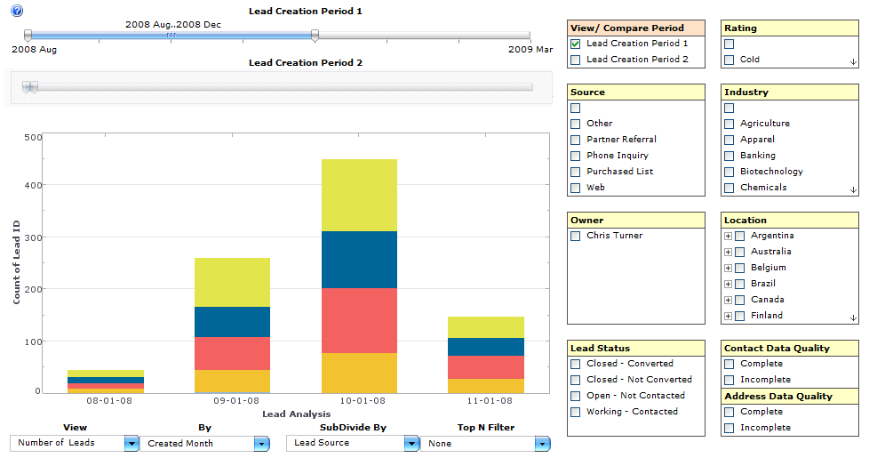Expand the Brazil location node
Image resolution: width=869 pixels, height=458 pixels.
click(728, 285)
